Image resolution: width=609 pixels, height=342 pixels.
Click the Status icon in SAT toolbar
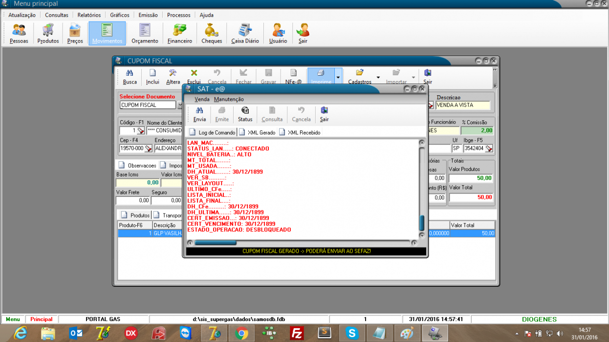pos(245,114)
